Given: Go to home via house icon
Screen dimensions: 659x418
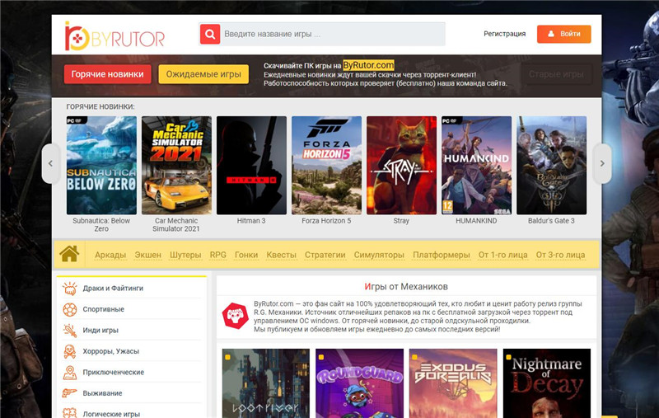Looking at the screenshot, I should tap(69, 254).
